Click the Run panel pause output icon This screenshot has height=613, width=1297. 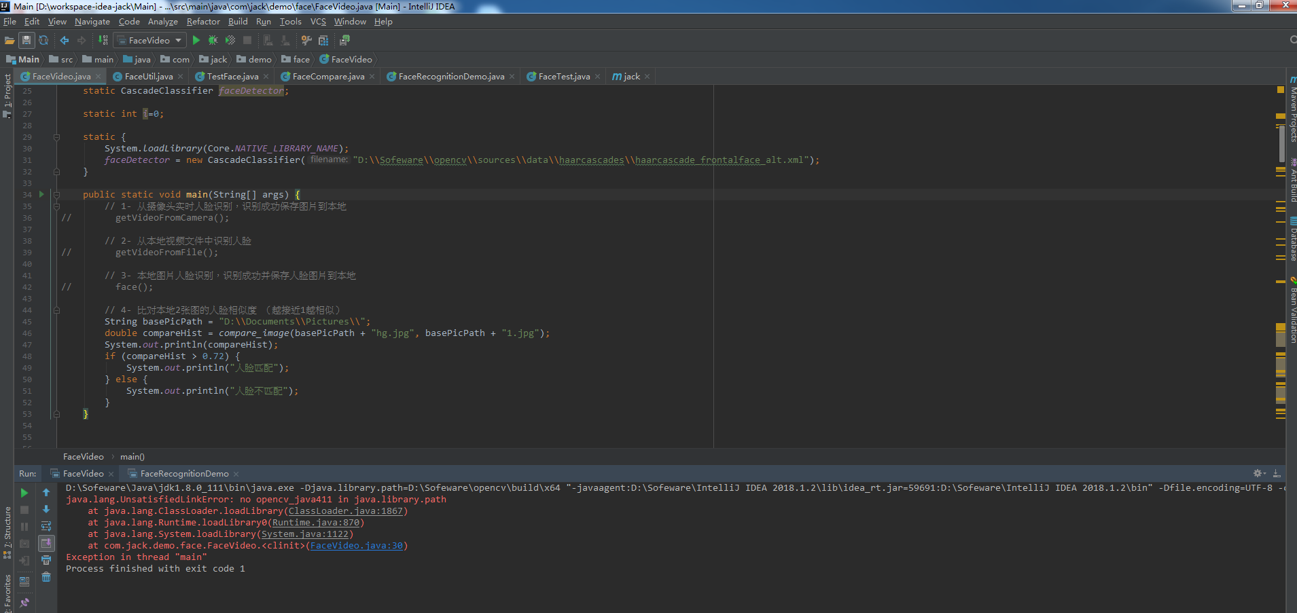(x=24, y=526)
